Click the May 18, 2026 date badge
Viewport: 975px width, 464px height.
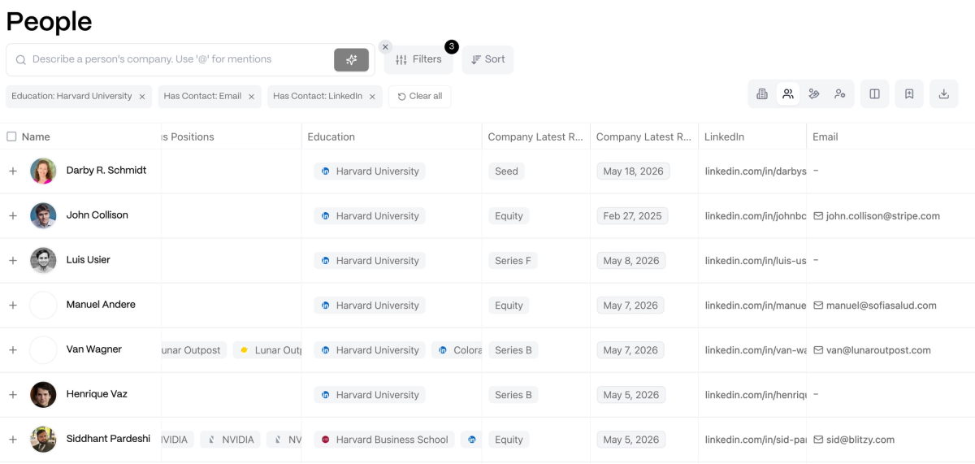click(x=633, y=171)
